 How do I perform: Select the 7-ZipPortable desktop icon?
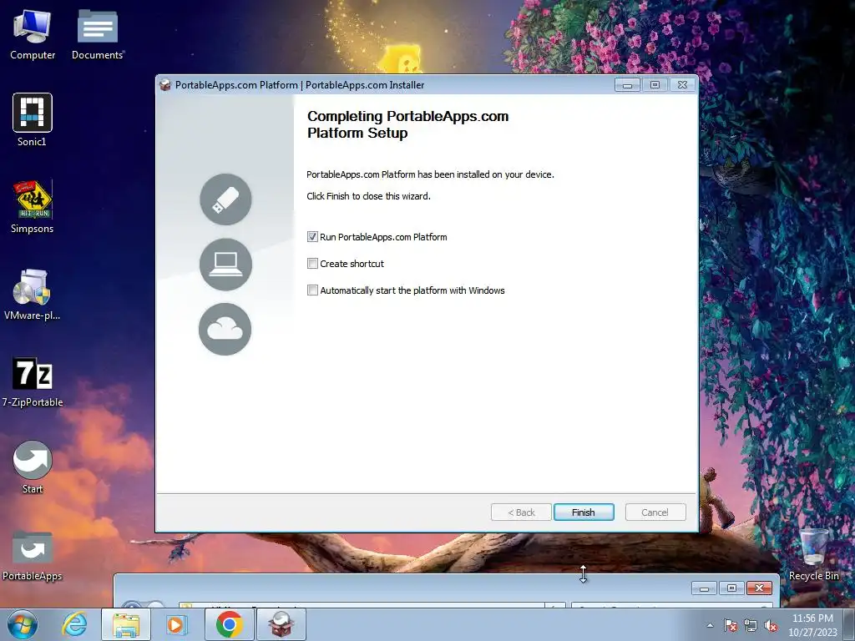click(33, 381)
